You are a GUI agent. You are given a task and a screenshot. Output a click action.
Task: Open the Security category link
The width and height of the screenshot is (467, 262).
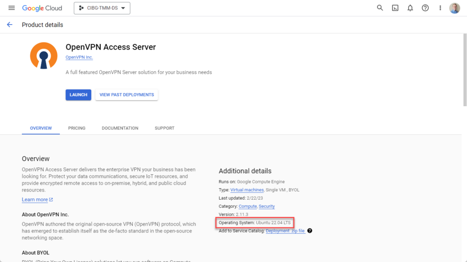pyautogui.click(x=266, y=206)
